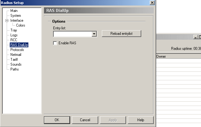This screenshot has height=127, width=201.
Task: Close the Radius Setup dialog
Action: point(152,3)
